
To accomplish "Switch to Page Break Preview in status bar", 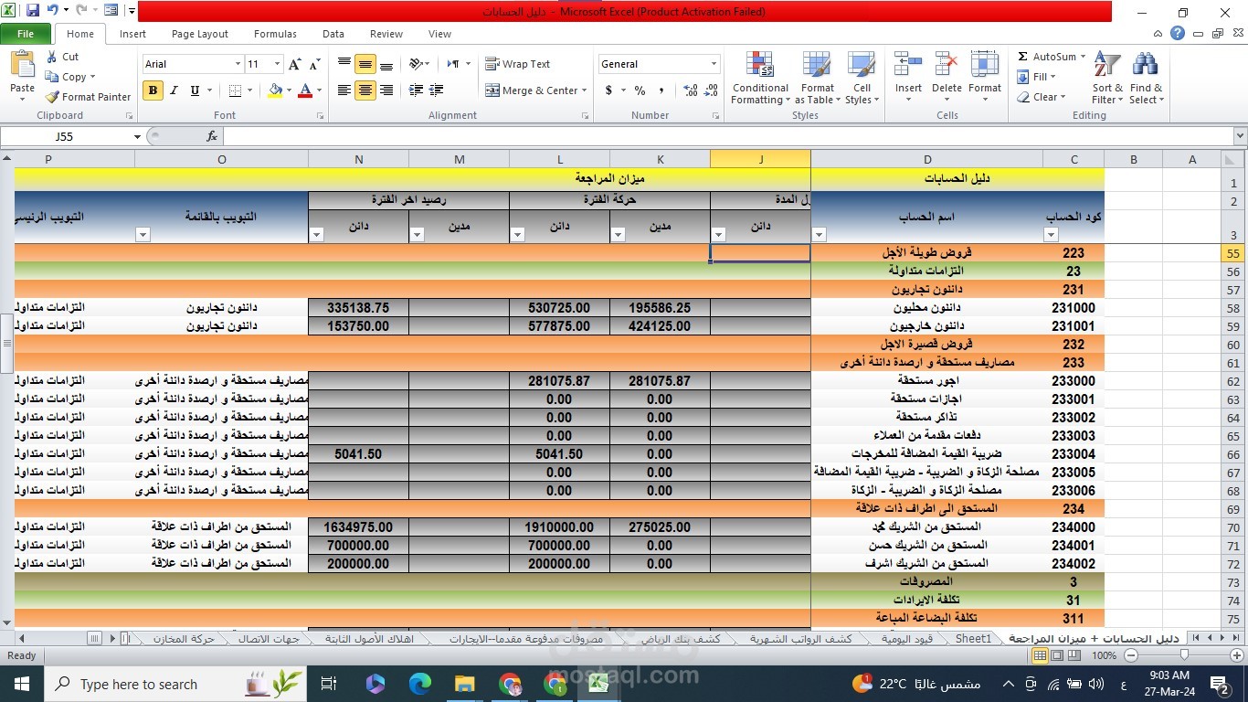I will [1074, 655].
